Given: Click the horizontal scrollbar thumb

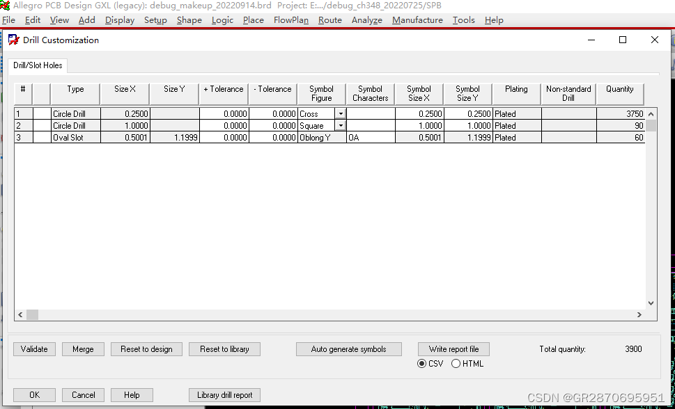Looking at the screenshot, I should click(32, 315).
